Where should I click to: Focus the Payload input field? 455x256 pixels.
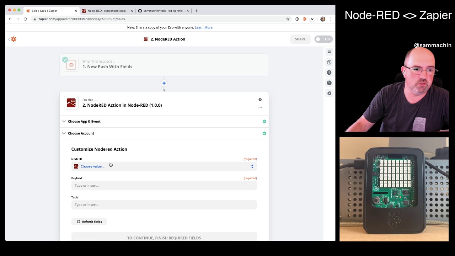pyautogui.click(x=164, y=186)
